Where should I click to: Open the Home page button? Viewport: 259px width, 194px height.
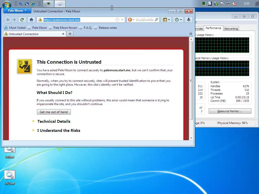[x=31, y=20]
